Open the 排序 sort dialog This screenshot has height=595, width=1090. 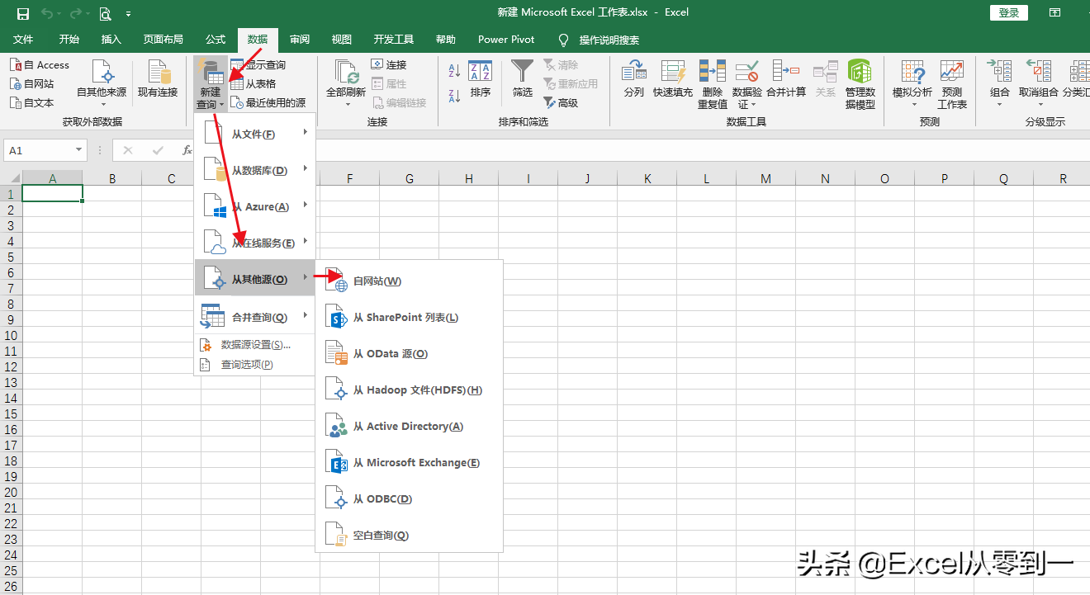point(481,80)
